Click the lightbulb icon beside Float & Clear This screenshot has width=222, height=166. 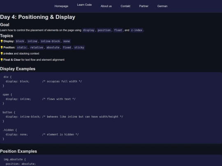(2, 60)
